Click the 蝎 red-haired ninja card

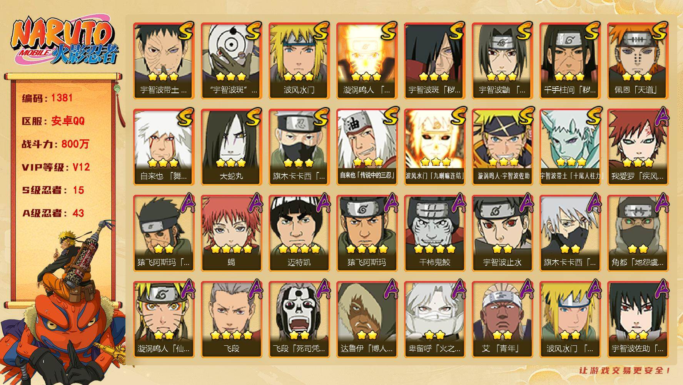click(x=231, y=233)
